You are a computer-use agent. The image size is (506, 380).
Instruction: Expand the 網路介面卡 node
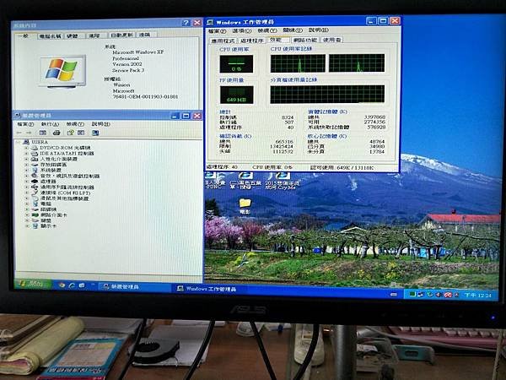click(x=27, y=214)
